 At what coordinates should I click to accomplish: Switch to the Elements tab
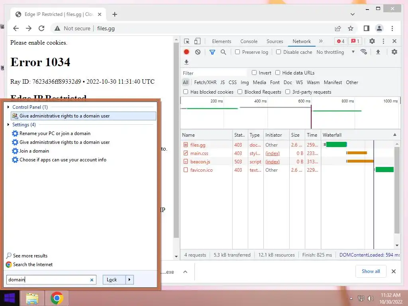tap(222, 41)
